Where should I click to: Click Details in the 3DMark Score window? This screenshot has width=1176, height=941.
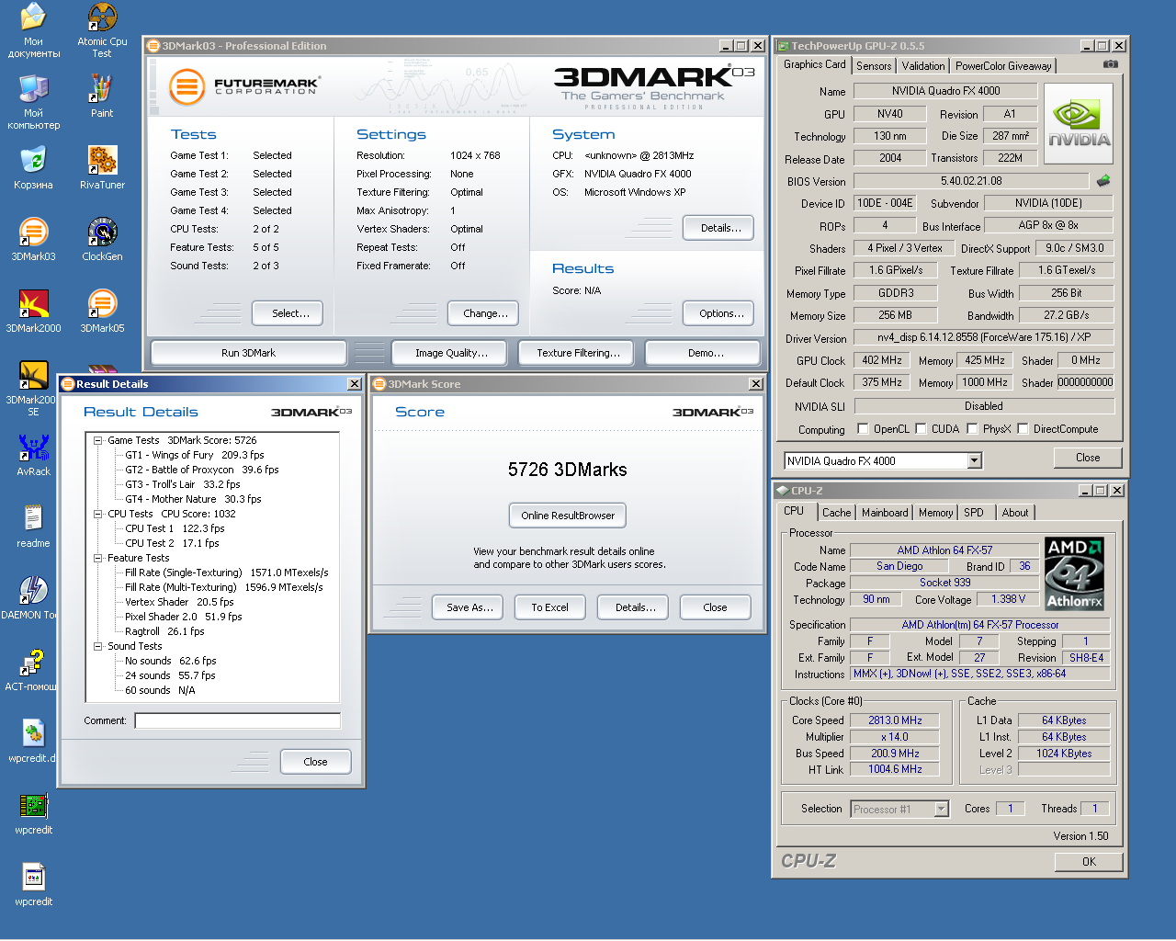click(x=635, y=607)
